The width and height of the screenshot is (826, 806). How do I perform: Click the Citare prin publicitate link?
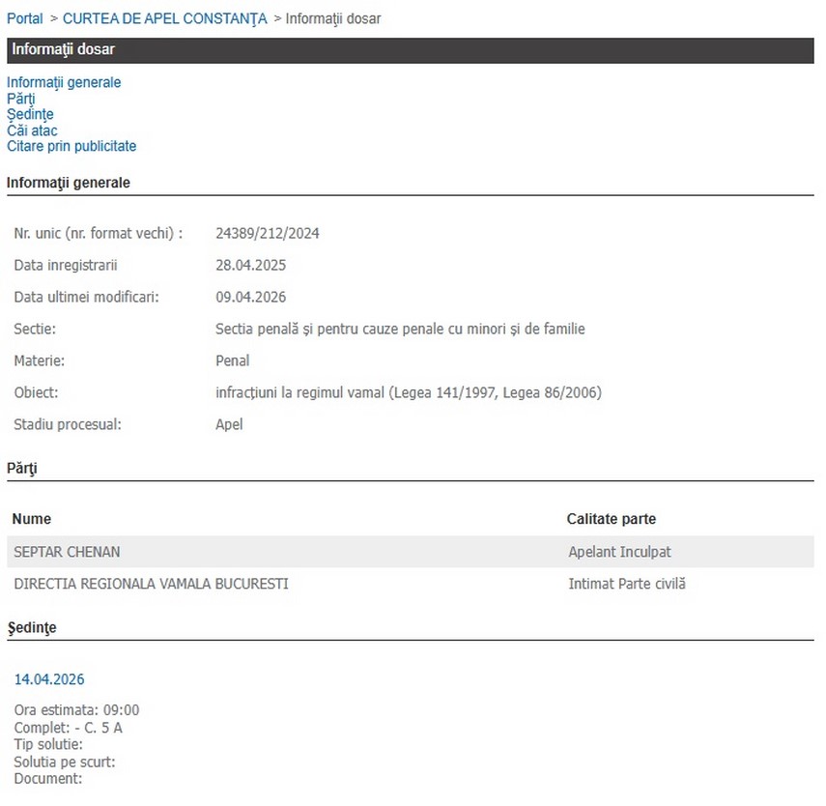71,146
